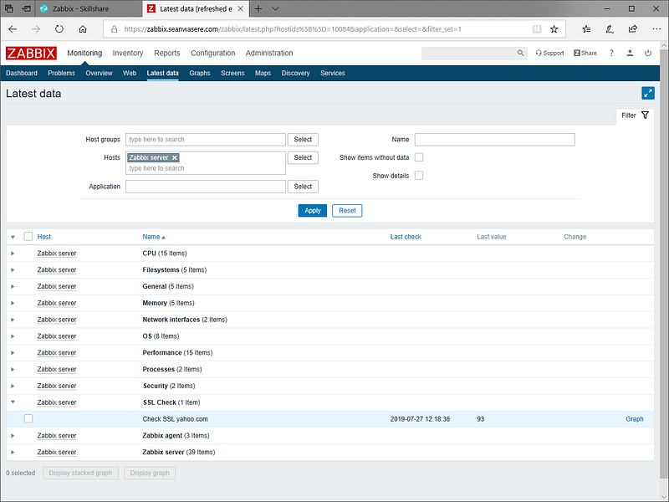Expand the General (5 Items) group
Screen dimensions: 669x502
pos(13,286)
